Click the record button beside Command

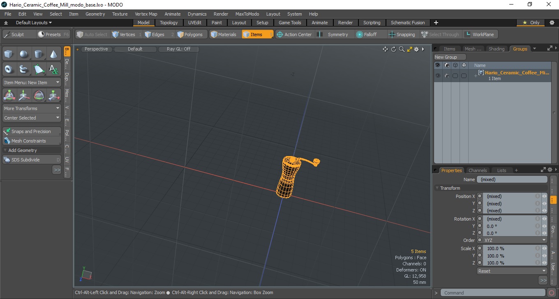pos(552,293)
